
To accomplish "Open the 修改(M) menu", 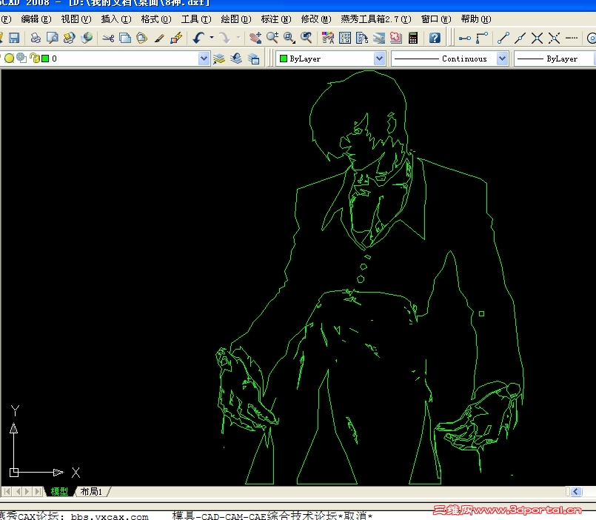I will pos(316,19).
